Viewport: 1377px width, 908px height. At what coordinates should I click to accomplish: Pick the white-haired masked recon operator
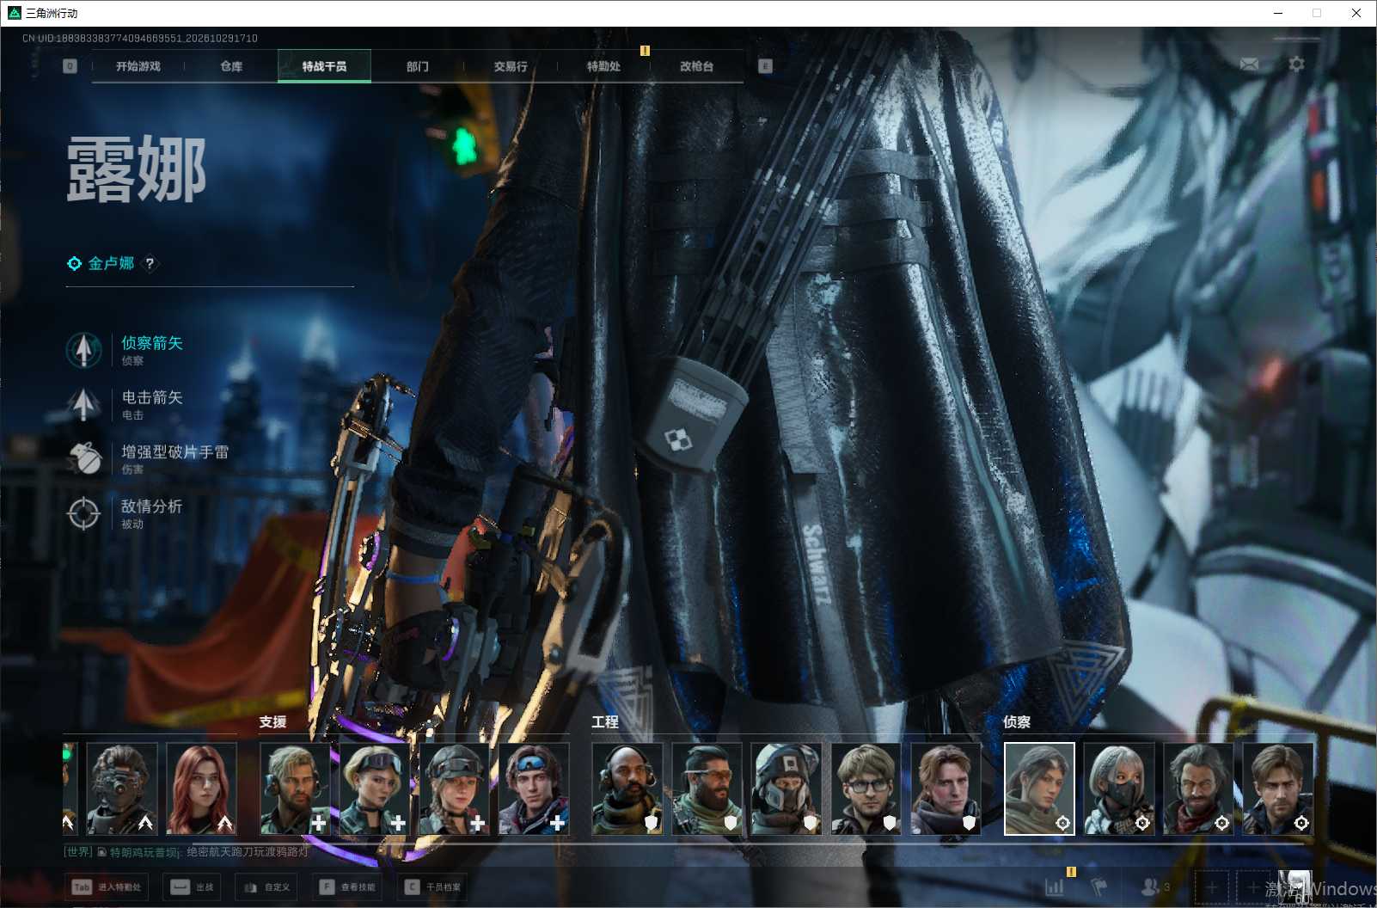click(1118, 788)
